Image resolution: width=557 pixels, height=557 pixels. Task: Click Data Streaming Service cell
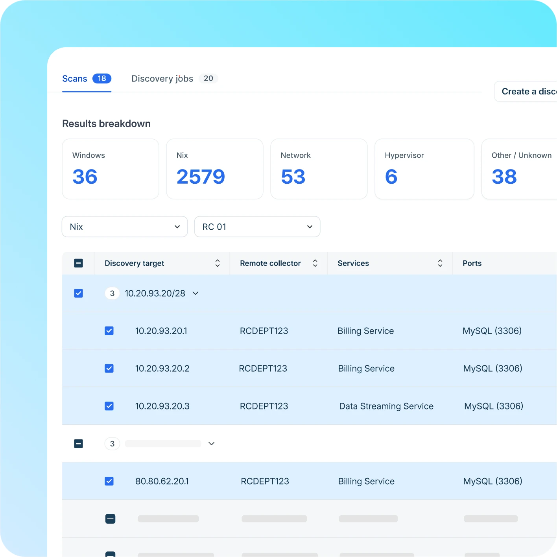click(386, 406)
